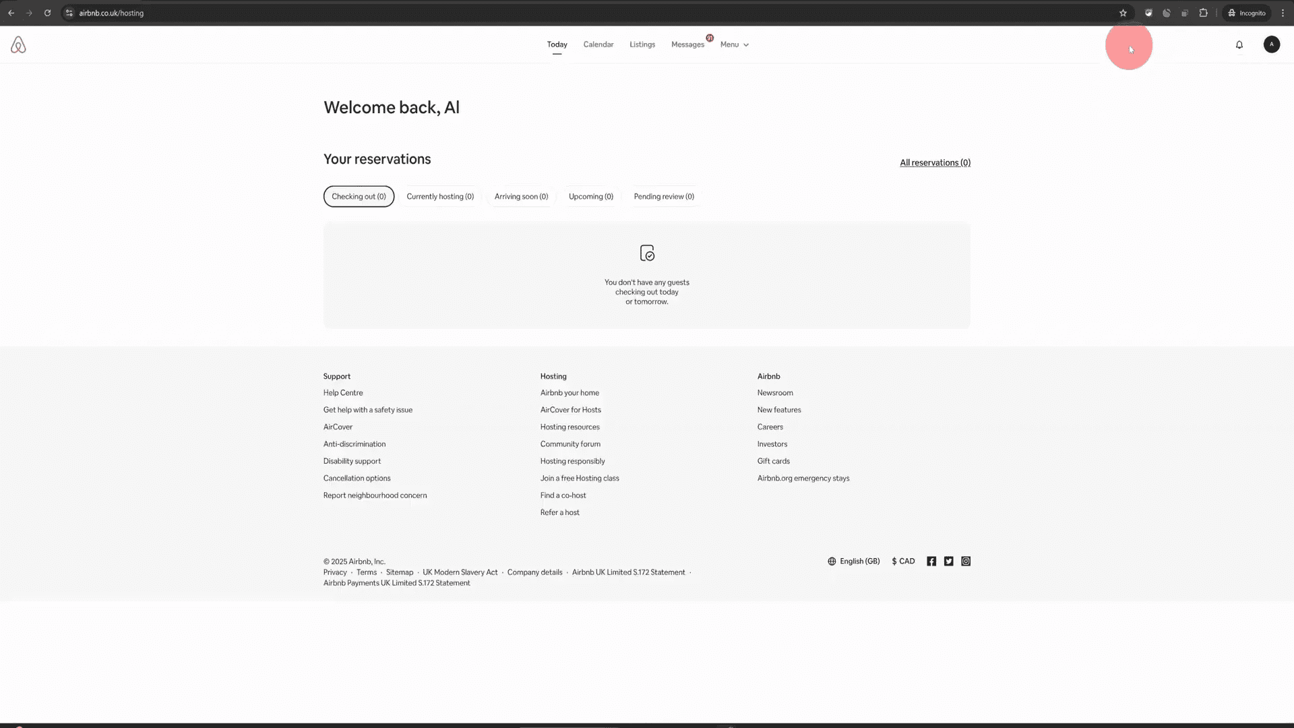Open the All reservations (0) link
The image size is (1294, 728).
tap(935, 162)
